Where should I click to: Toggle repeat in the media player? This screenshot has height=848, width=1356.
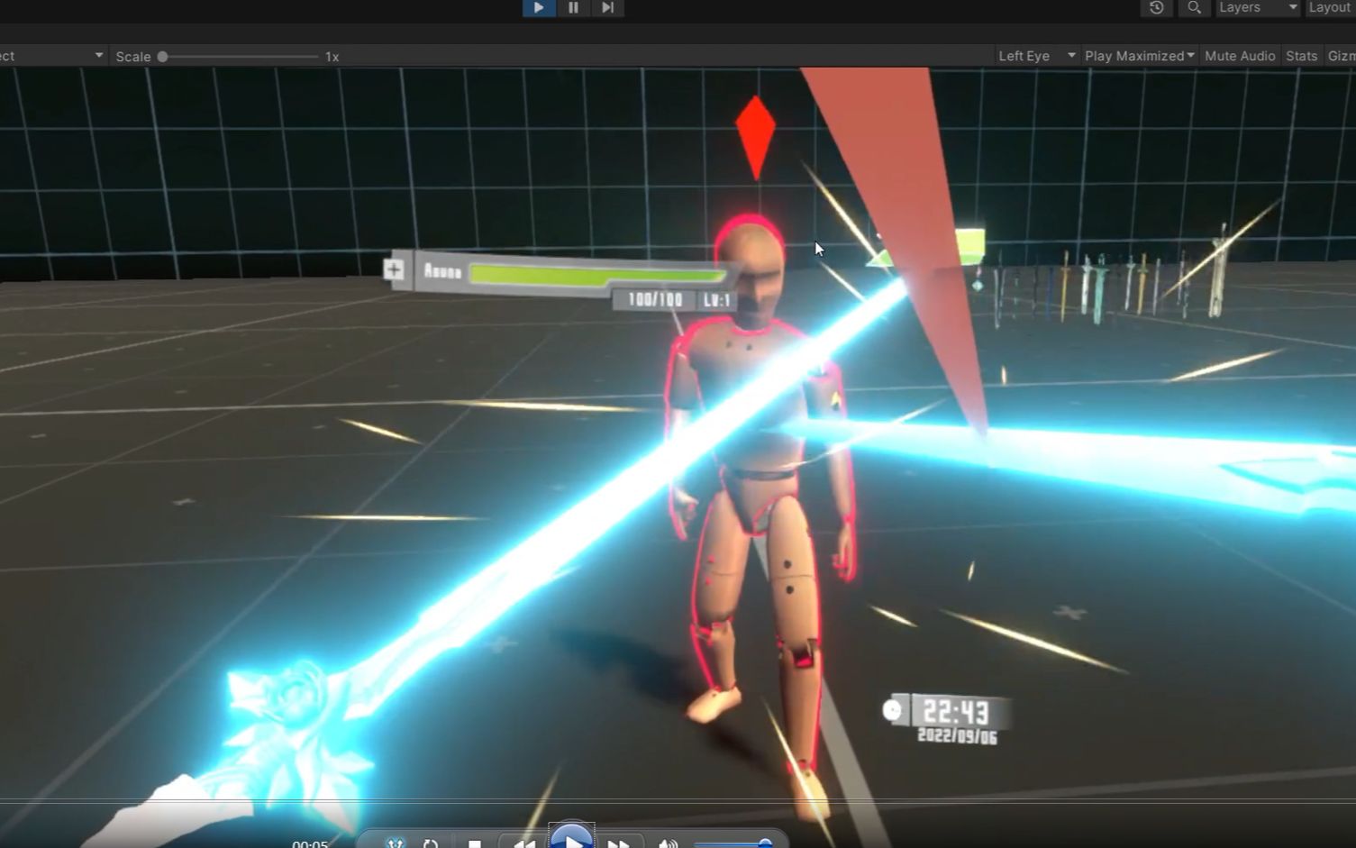click(x=431, y=843)
